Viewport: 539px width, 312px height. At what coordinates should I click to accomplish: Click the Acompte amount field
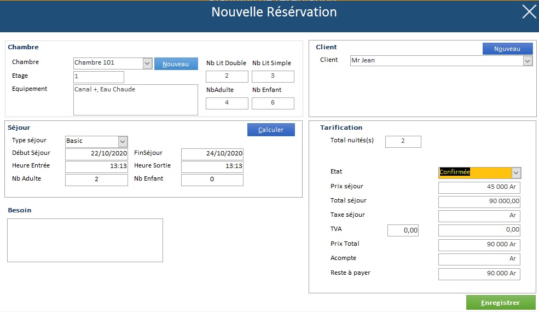pos(479,259)
